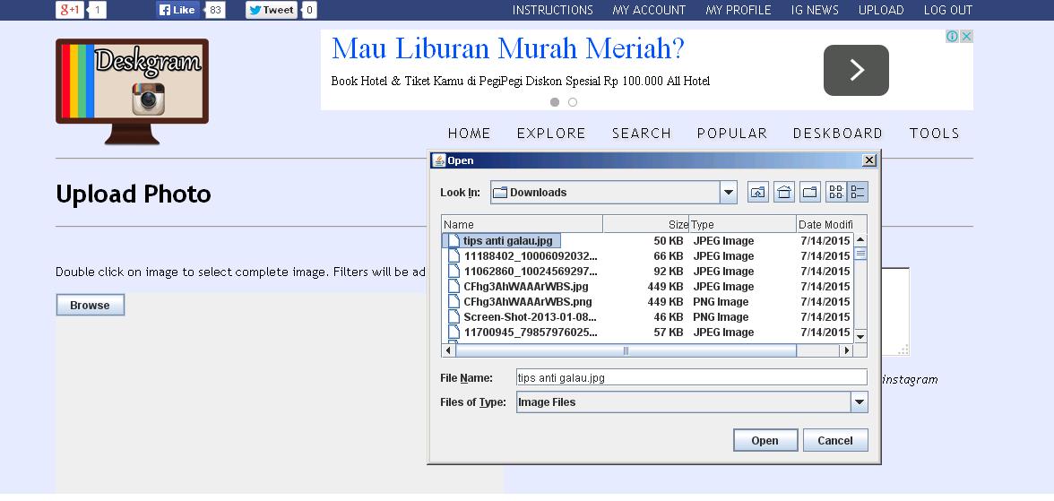Click the horizontal scrollbar right arrow
Screen dimensions: 1054x501
tap(847, 350)
